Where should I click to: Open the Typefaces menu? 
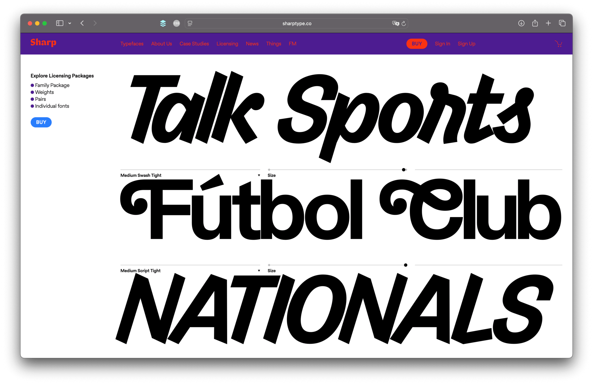132,44
